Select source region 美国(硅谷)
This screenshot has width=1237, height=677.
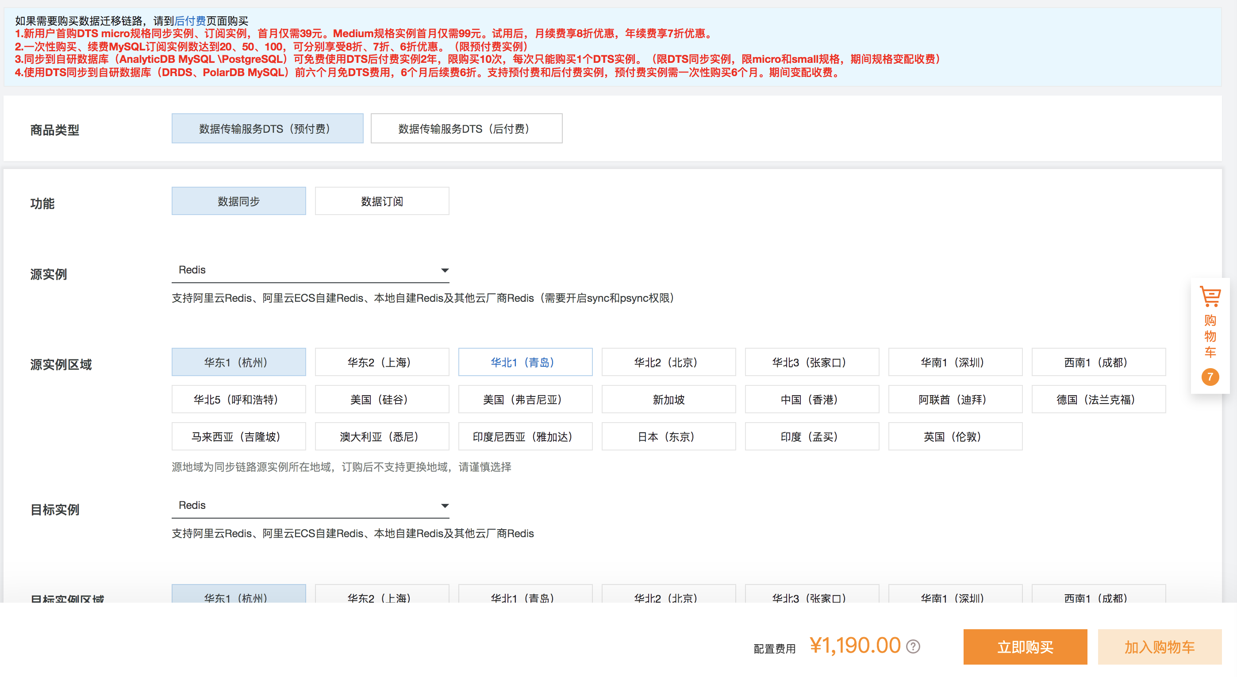click(x=382, y=400)
